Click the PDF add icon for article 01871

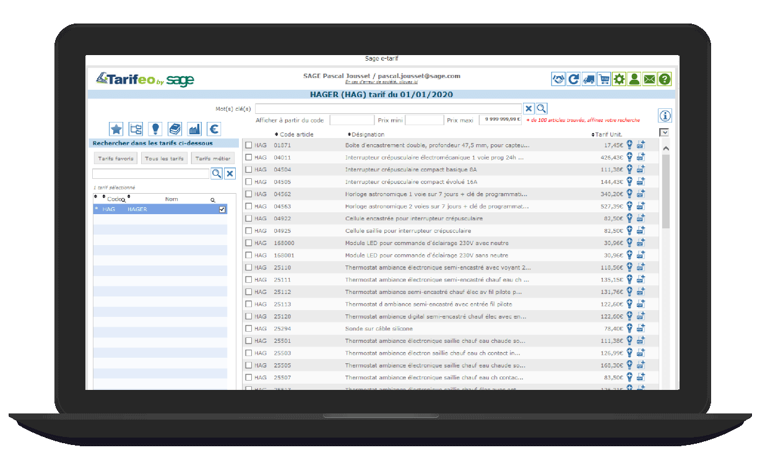pos(641,145)
